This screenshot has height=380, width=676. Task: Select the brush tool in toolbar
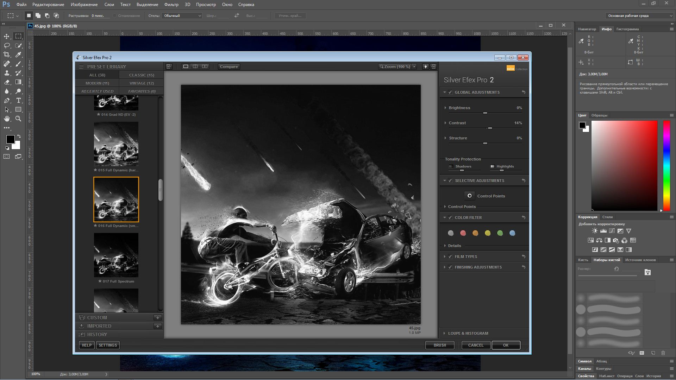19,64
